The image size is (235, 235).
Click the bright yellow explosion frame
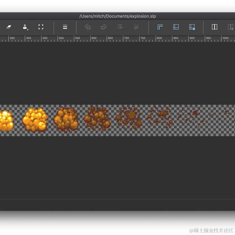[6, 121]
